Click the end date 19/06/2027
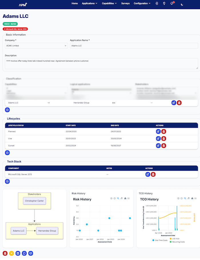 tap(116, 146)
